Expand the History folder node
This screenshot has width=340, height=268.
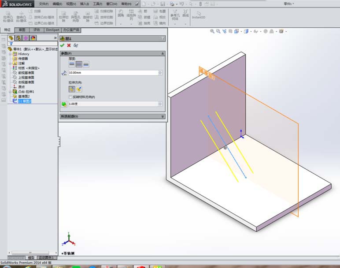10,54
